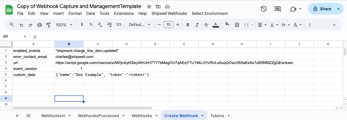Screen dimensions: 347x120
Task: View cloud save status icon
Action: (168, 7)
